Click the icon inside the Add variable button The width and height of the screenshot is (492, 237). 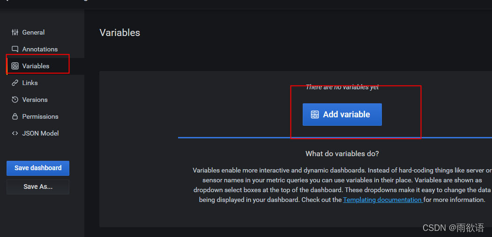click(315, 115)
